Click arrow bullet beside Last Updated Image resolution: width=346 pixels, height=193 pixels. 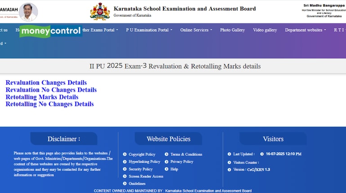pyautogui.click(x=229, y=154)
